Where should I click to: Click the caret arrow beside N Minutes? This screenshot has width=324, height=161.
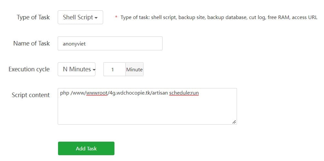click(94, 70)
